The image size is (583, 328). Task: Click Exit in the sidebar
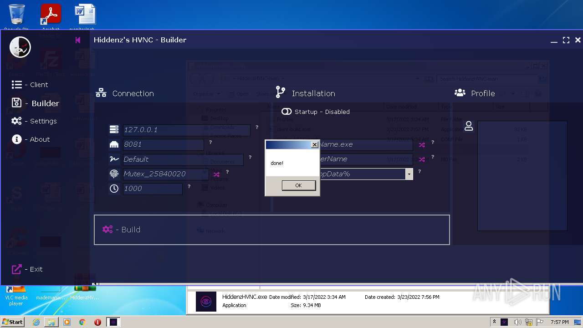27,269
